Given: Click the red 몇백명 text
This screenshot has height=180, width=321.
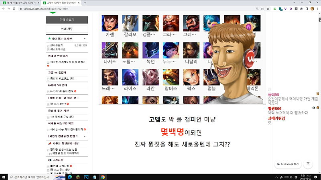Looking at the screenshot, I should [x=173, y=132].
